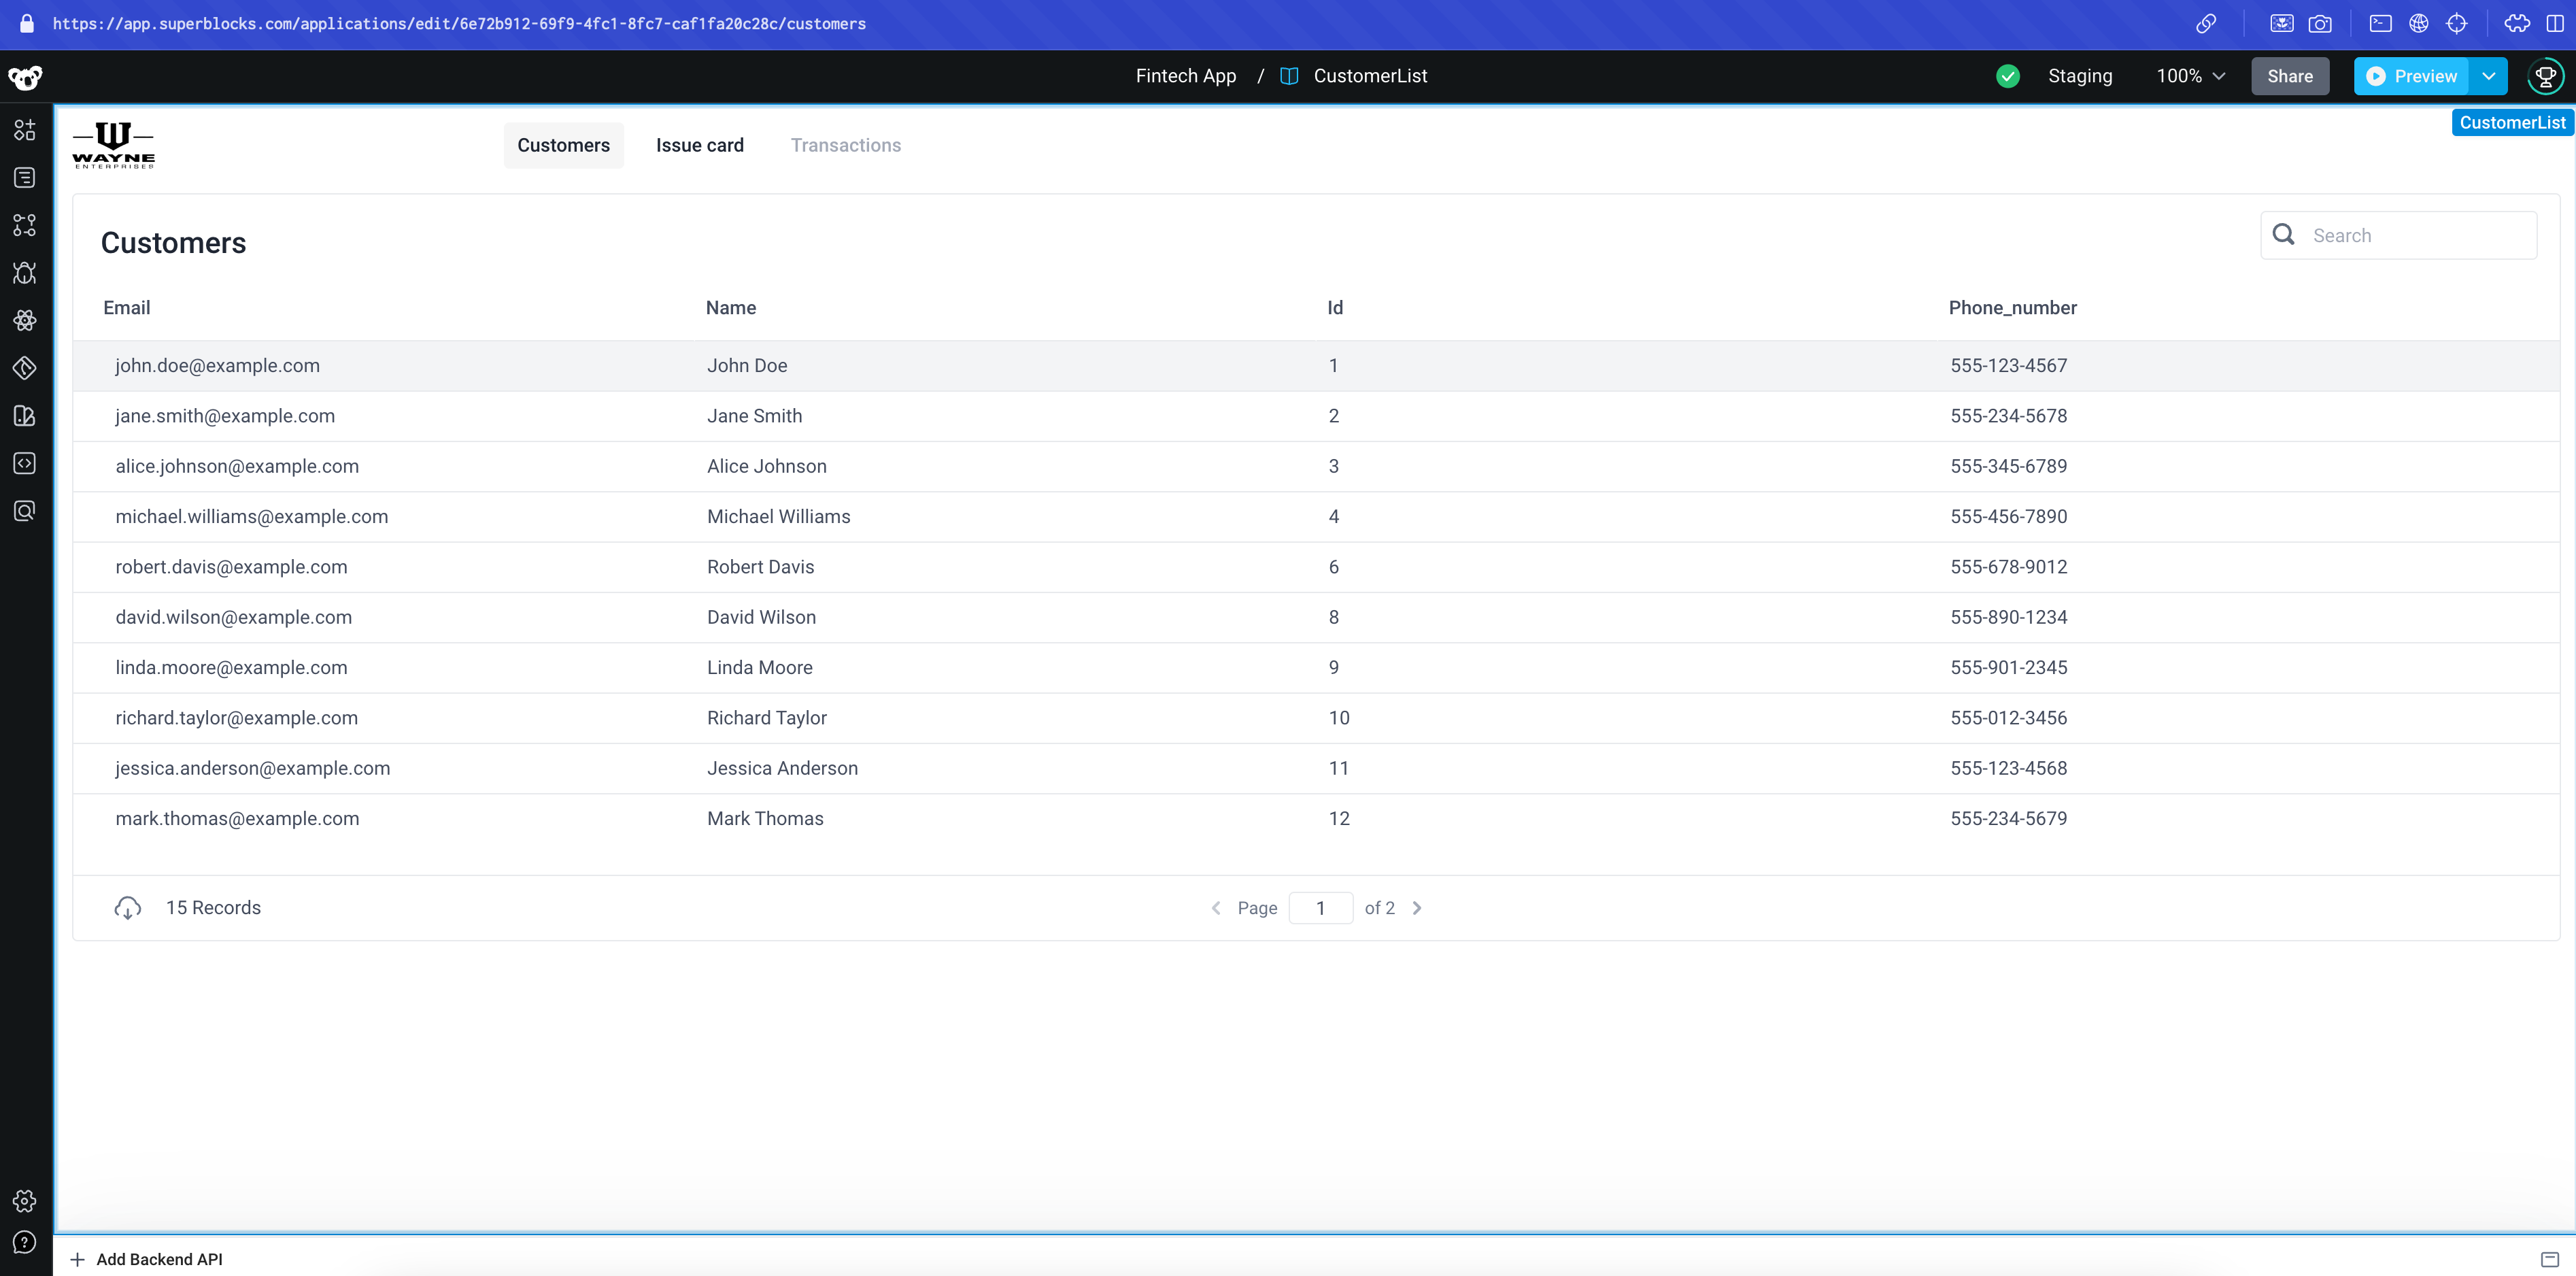The width and height of the screenshot is (2576, 1276).
Task: Click the terminal icon in browser toolbar
Action: (x=2381, y=23)
